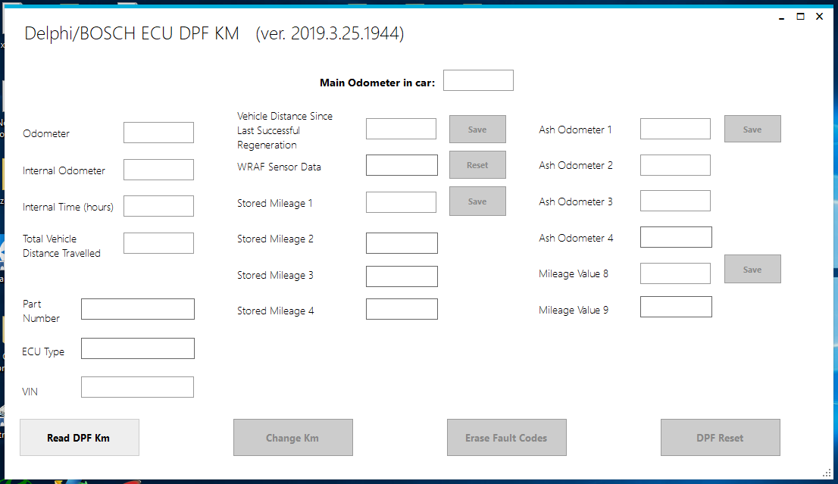Click the Erase Fault Codes button
Viewport: 838px width, 484px height.
[507, 438]
